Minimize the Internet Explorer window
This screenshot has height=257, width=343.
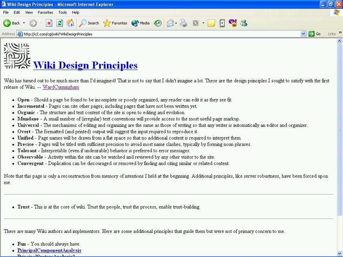pyautogui.click(x=324, y=4)
